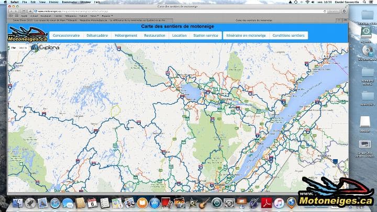The height and width of the screenshot is (212, 377).
Task: Expand the Popular bookmarks dropdown
Action: point(107,16)
